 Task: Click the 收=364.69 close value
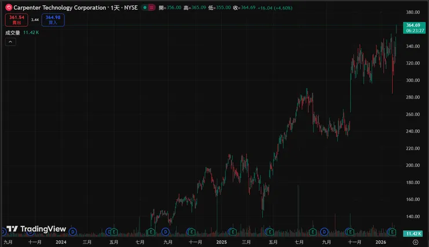click(244, 8)
